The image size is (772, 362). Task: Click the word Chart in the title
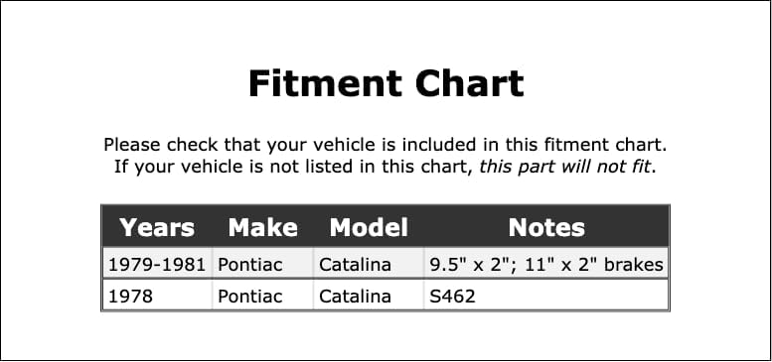[x=470, y=83]
